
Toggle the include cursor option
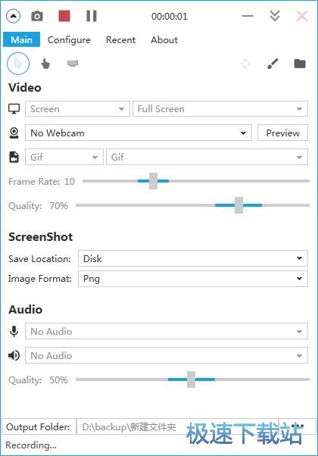coord(18,64)
